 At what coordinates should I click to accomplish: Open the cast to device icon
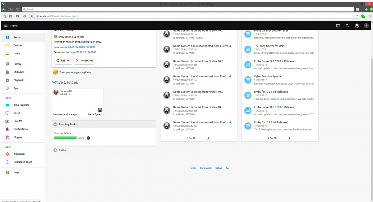[x=338, y=26]
